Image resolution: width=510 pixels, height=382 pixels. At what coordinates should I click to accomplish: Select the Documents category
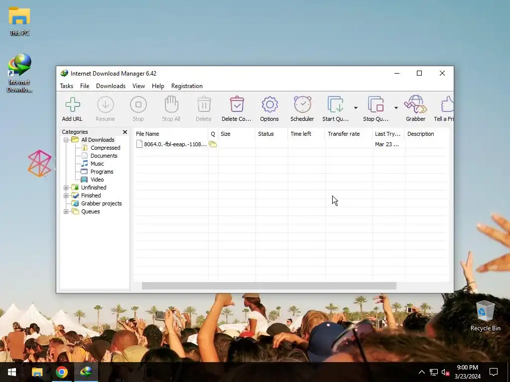[x=104, y=156]
